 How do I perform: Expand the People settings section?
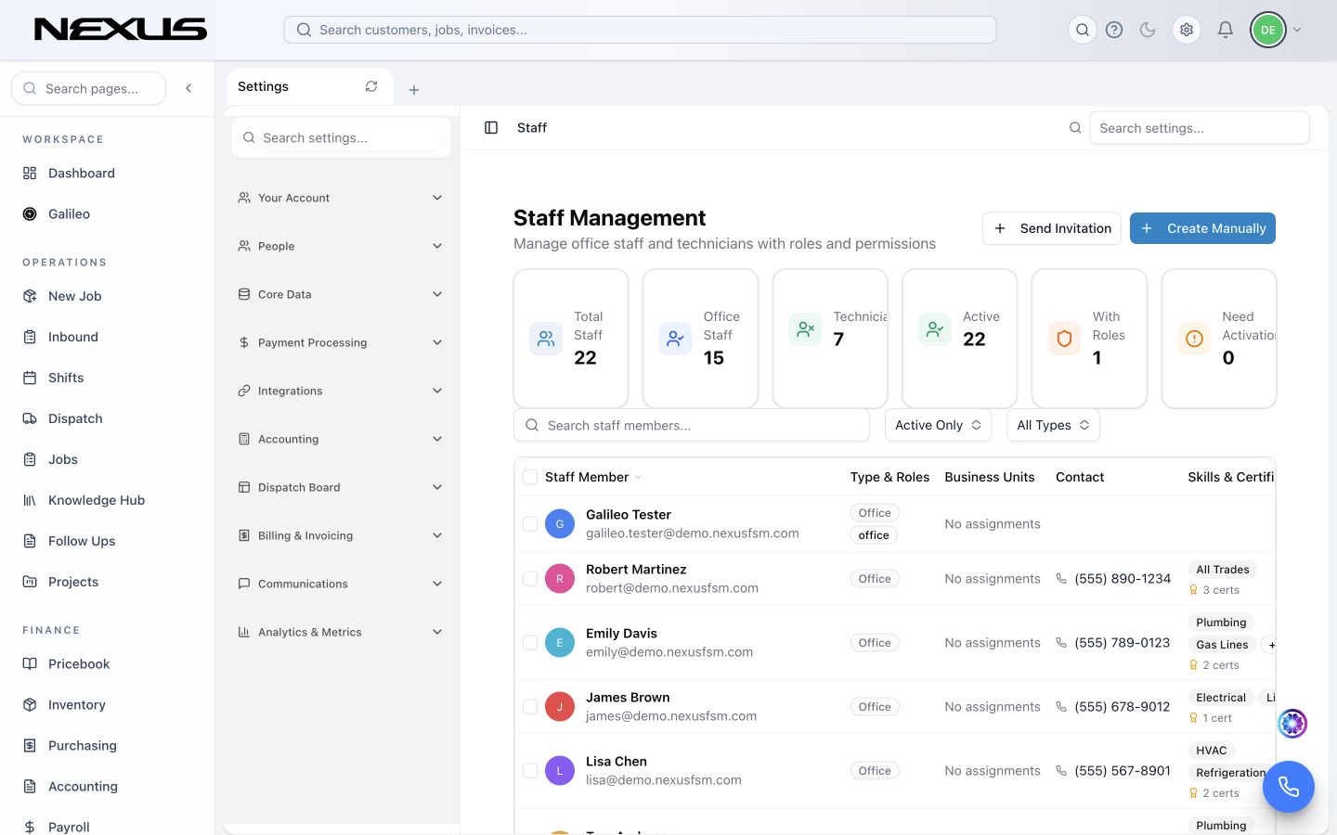point(341,246)
